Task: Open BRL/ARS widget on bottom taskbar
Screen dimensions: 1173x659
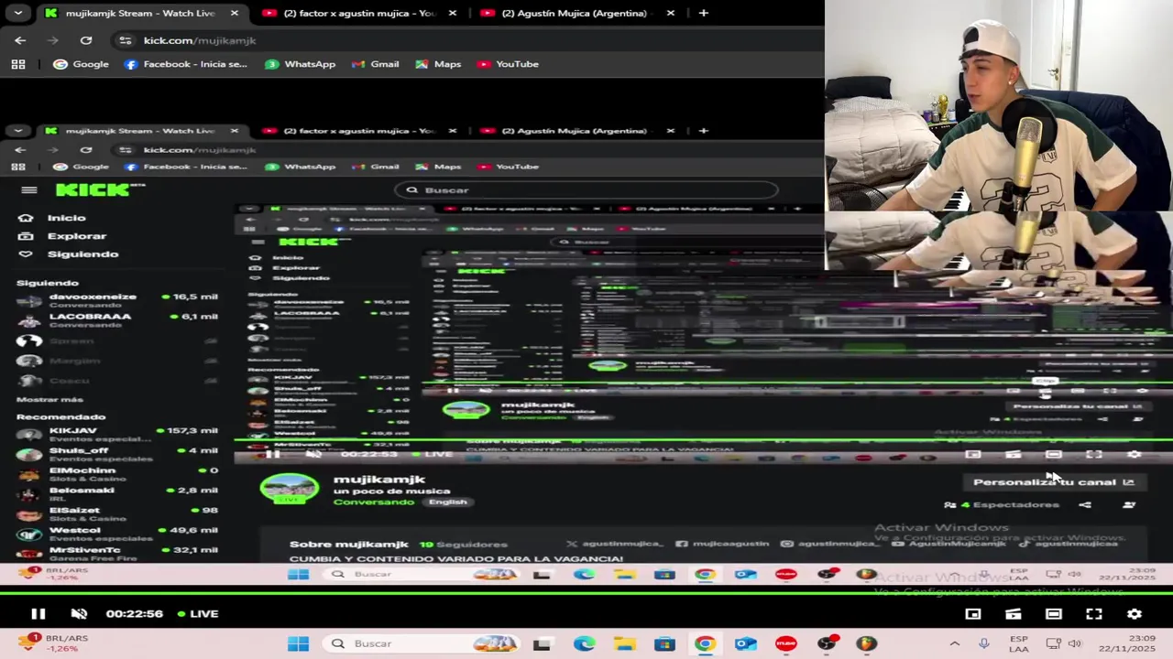Action: (x=55, y=643)
